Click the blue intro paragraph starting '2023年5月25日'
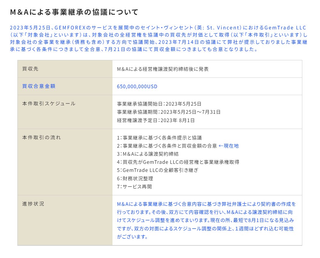This screenshot has height=258, width=320. [159, 38]
